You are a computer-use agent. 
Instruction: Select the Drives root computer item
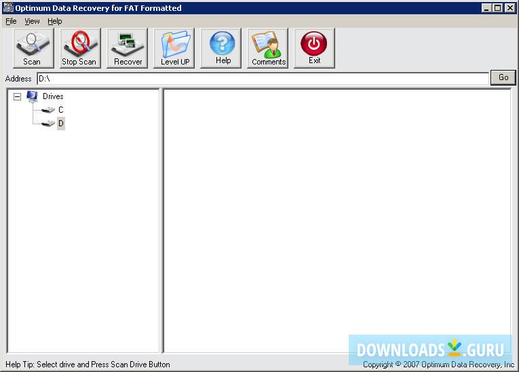pos(53,96)
